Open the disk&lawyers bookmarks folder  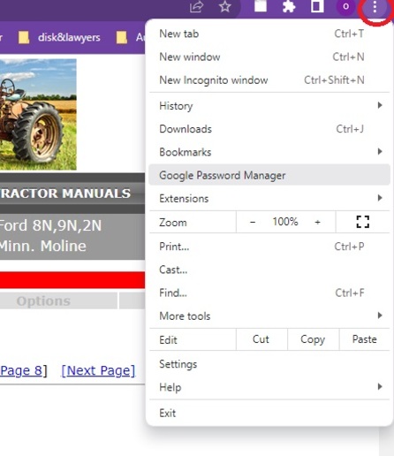pyautogui.click(x=59, y=37)
